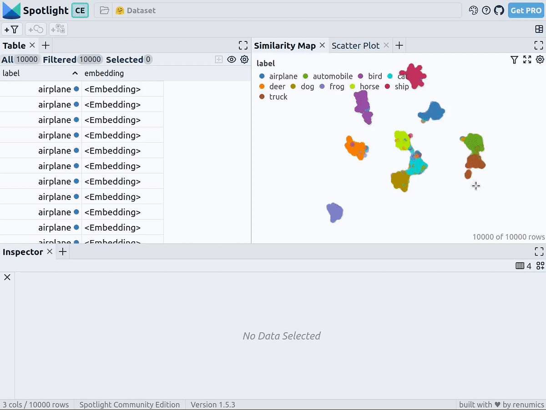Viewport: 546px width, 410px height.
Task: Open the layout grid selector at top right
Action: pos(539,29)
